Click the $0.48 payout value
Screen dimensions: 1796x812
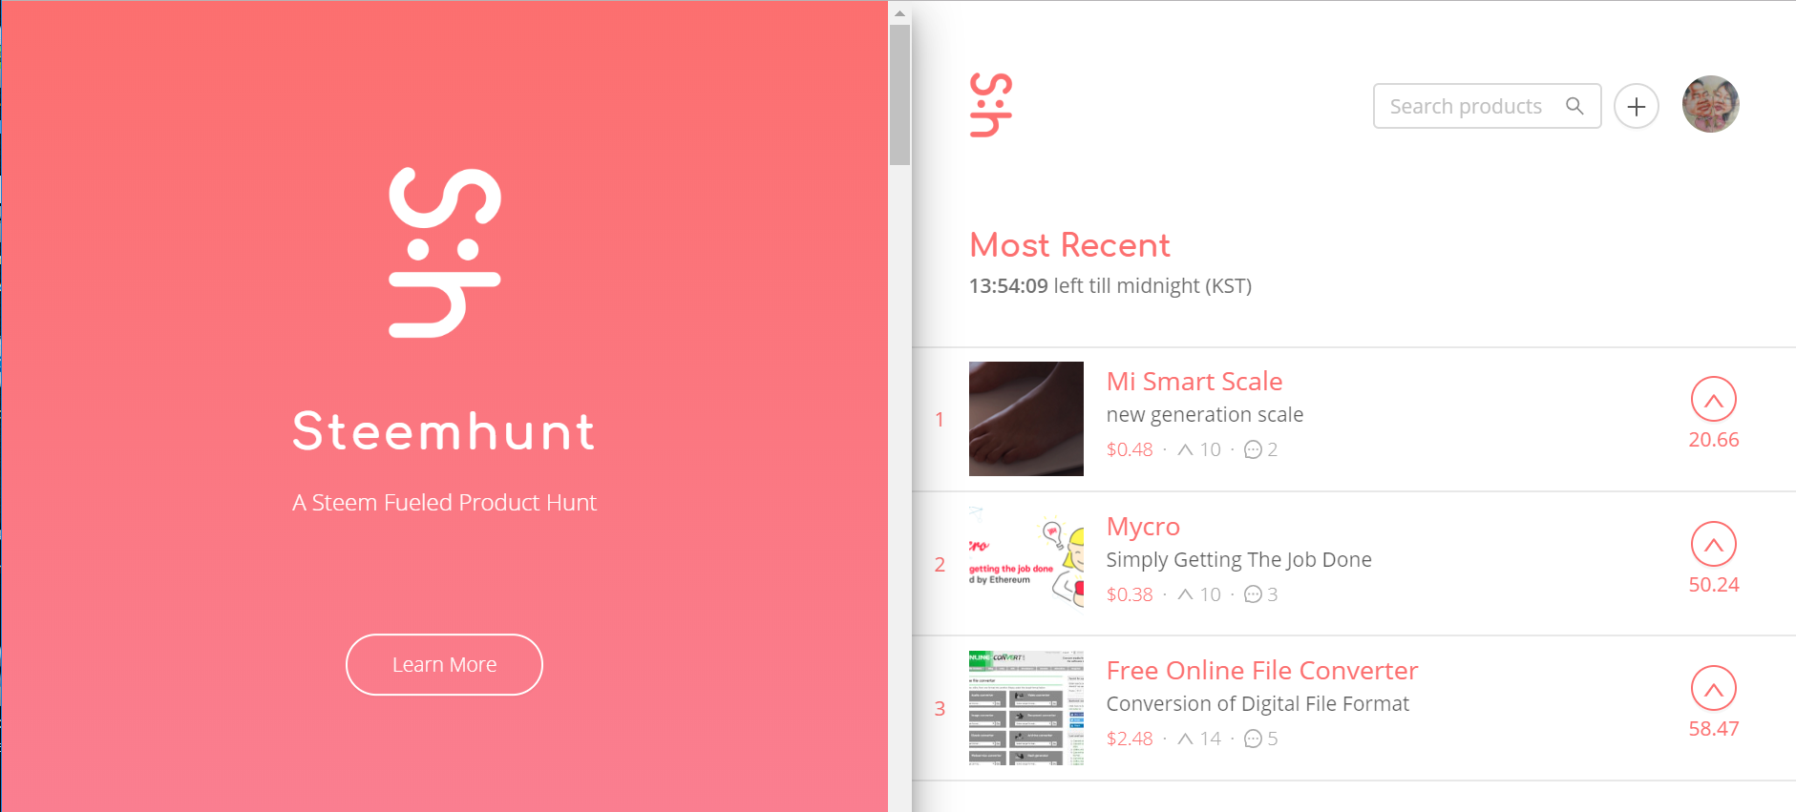1130,449
